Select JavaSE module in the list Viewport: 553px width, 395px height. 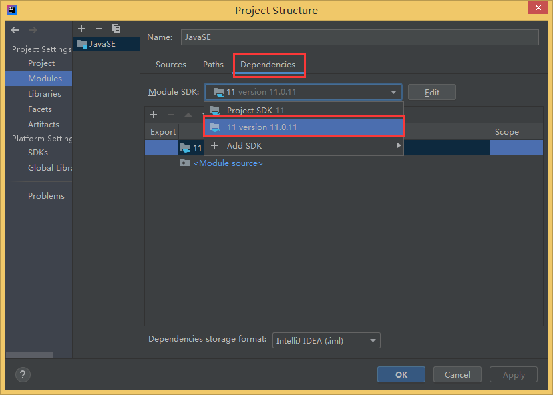(106, 44)
